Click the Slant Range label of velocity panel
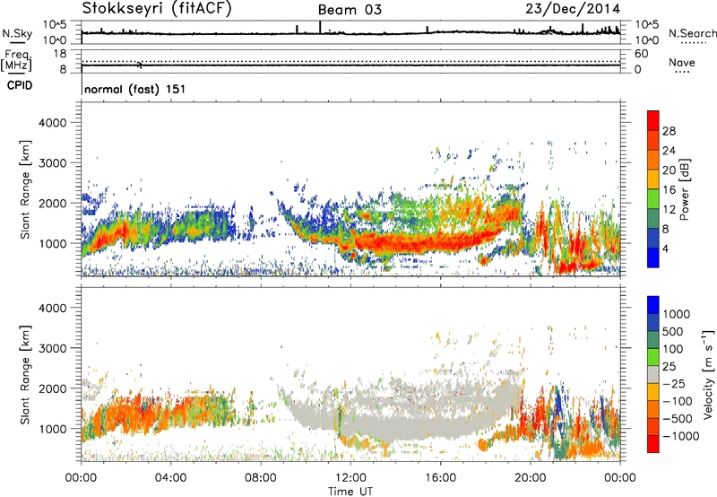The width and height of the screenshot is (717, 497). (25, 375)
